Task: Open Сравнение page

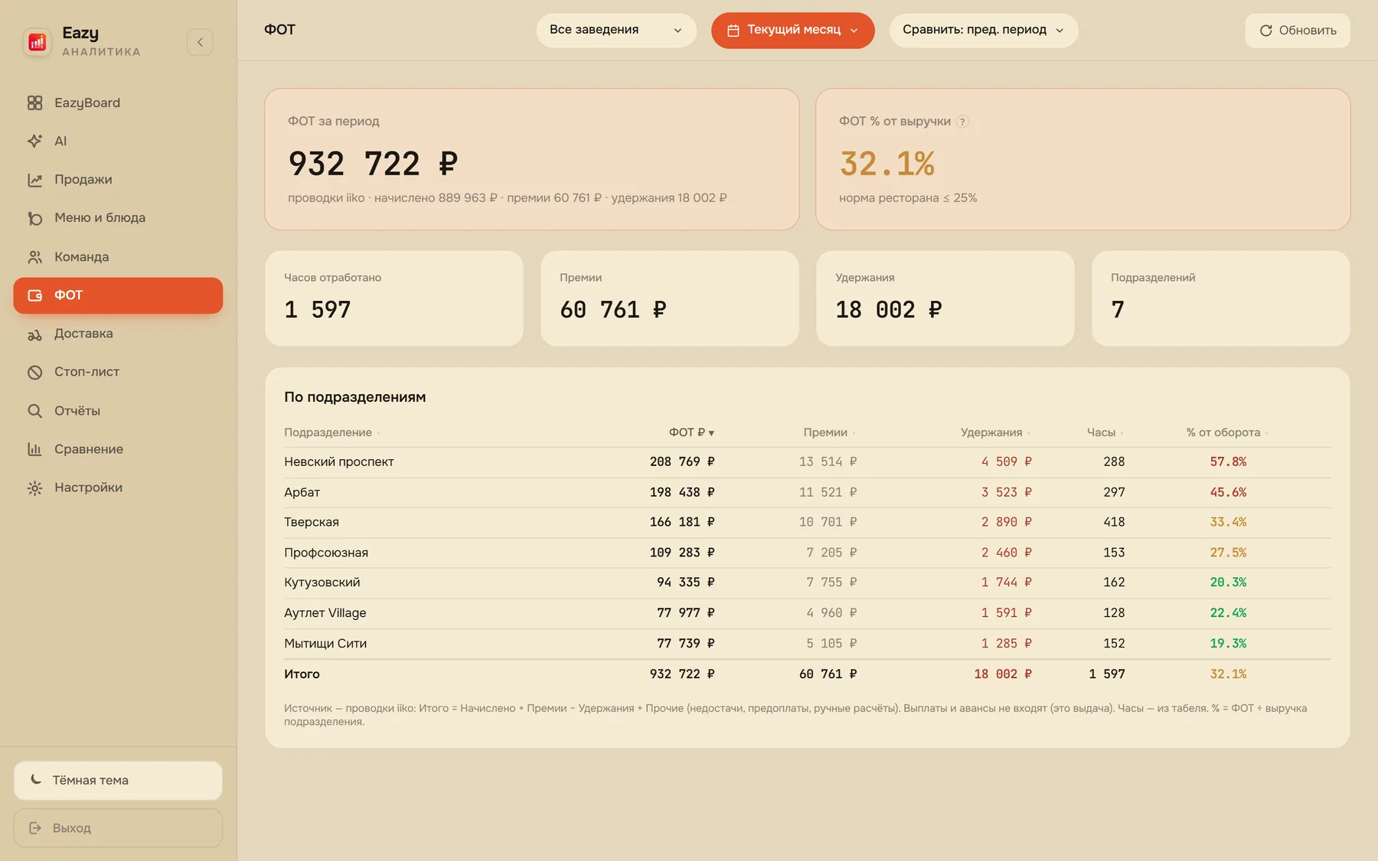Action: 118,449
